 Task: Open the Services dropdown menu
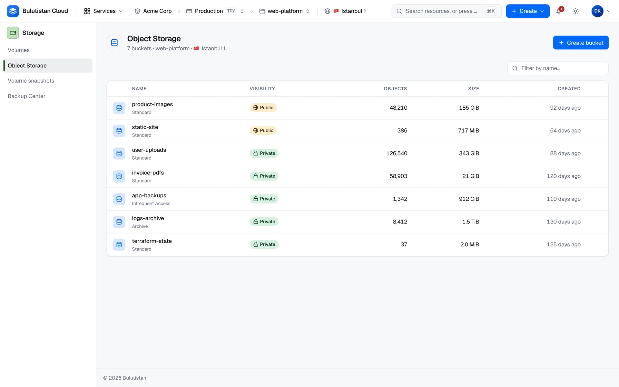(x=103, y=11)
